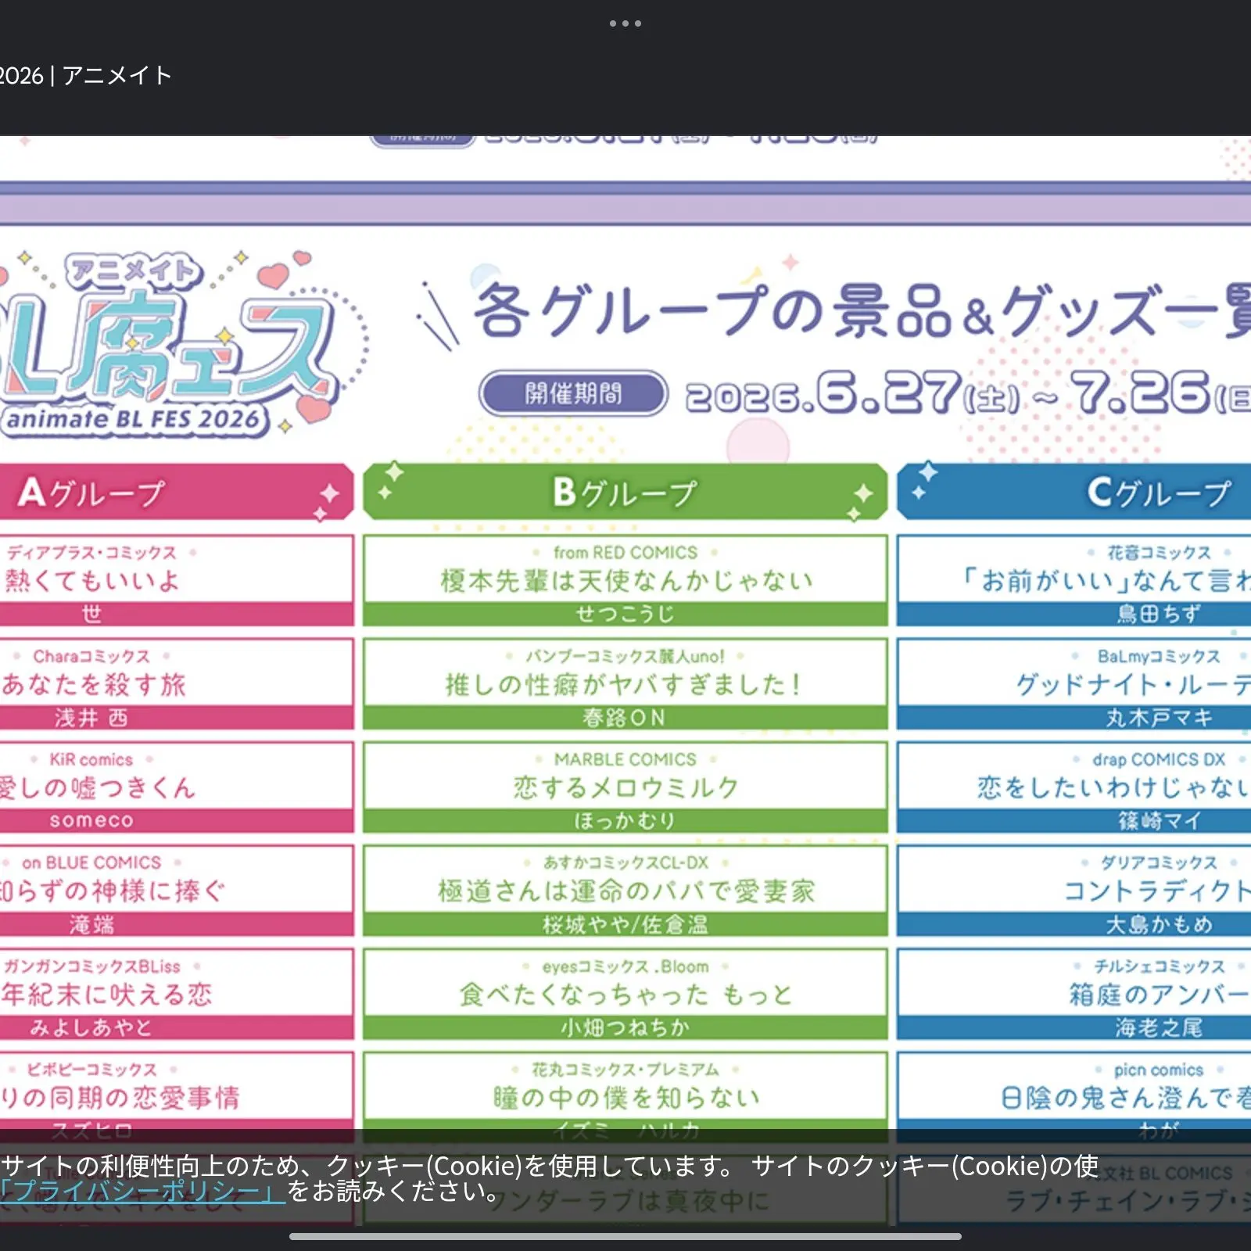Click author name someco
The width and height of the screenshot is (1251, 1251).
[x=91, y=820]
